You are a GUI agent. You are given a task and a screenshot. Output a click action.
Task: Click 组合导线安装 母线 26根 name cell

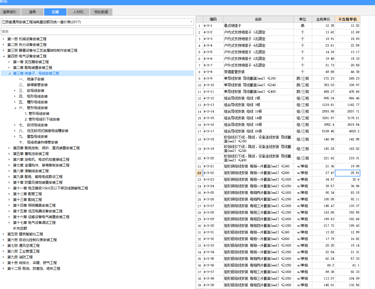(258, 131)
